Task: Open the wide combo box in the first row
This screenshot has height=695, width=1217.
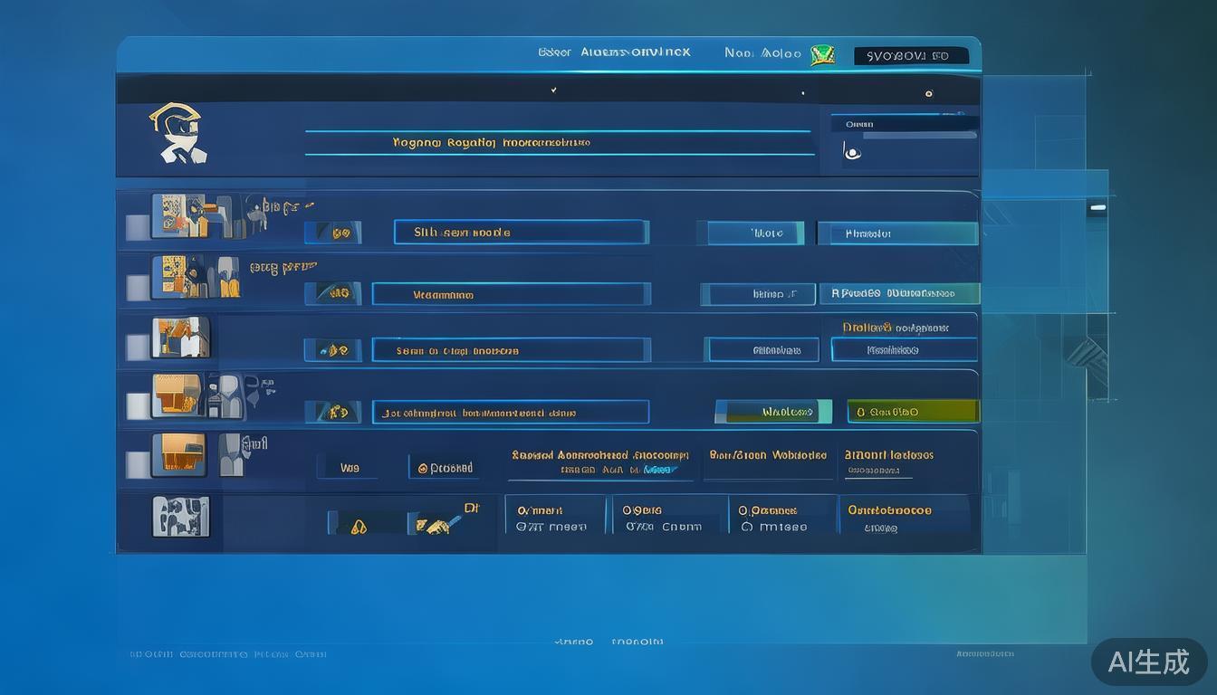Action: click(521, 233)
